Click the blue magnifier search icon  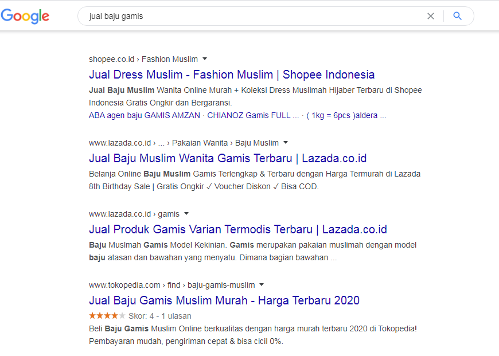pos(457,16)
